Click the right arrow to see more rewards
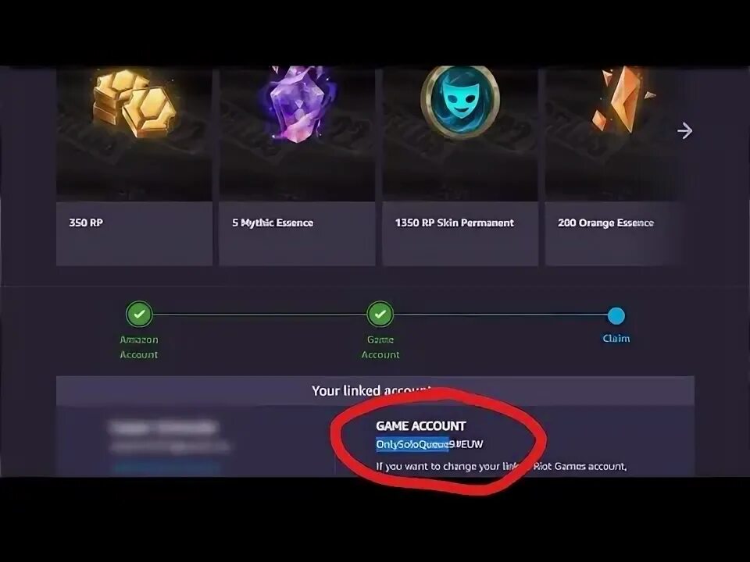Viewport: 750px width, 562px height. coord(685,130)
